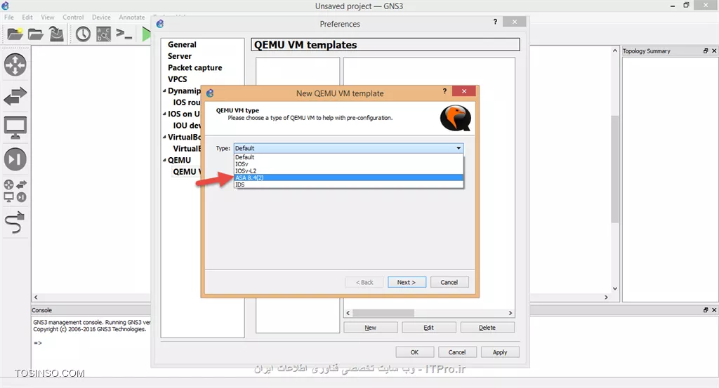Click Edit under QEMU VM templates
This screenshot has height=388, width=719.
click(x=429, y=328)
